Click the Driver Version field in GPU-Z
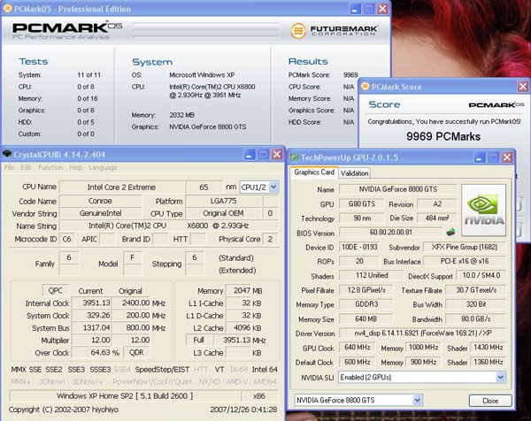Viewport: 531px width, 421px height. [x=423, y=333]
